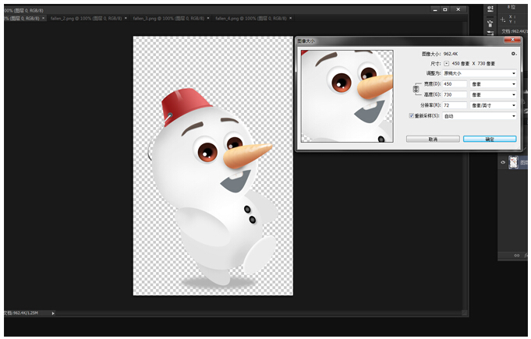The height and width of the screenshot is (339, 531).
Task: Click the link layers icon at panel bottom
Action: pyautogui.click(x=517, y=256)
